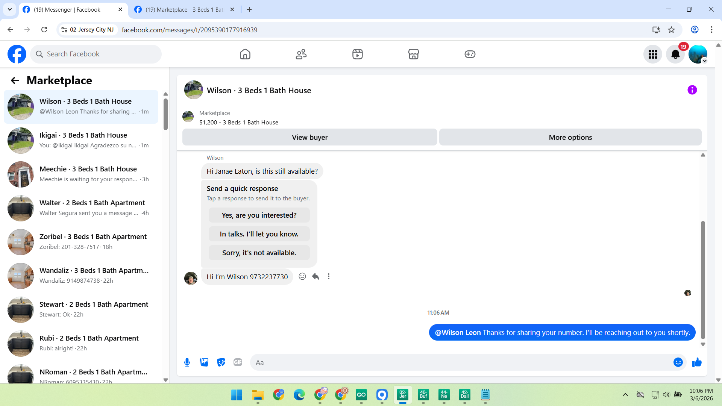The height and width of the screenshot is (406, 722).
Task: Go to Marketplace from top navigation
Action: click(413, 55)
